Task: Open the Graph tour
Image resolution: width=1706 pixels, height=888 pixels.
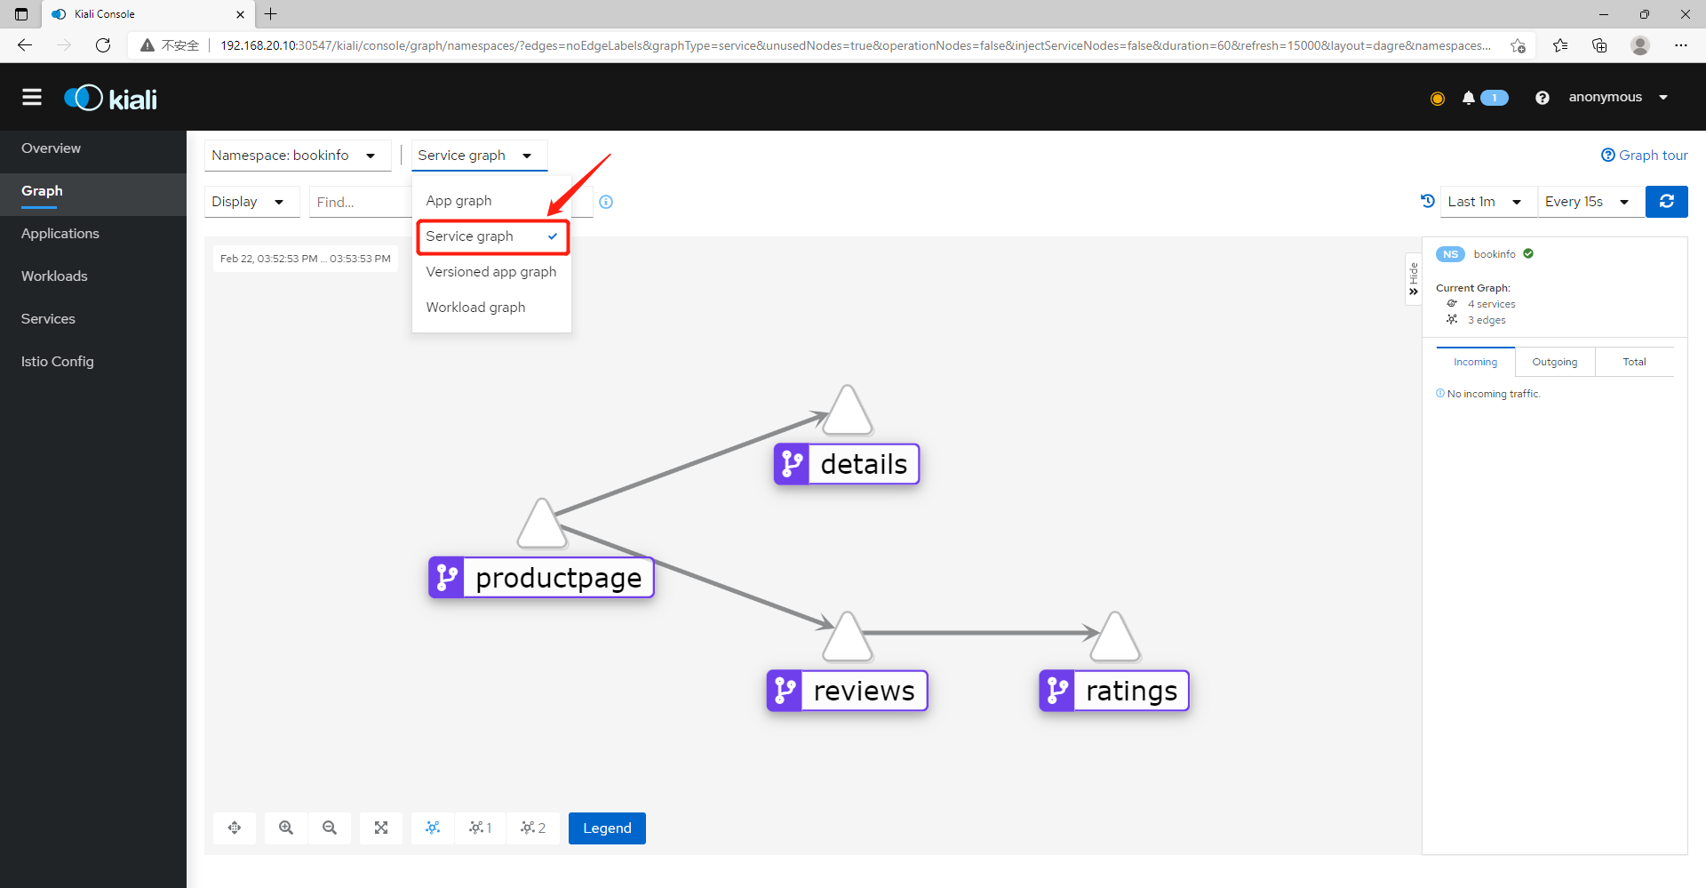Action: point(1645,155)
